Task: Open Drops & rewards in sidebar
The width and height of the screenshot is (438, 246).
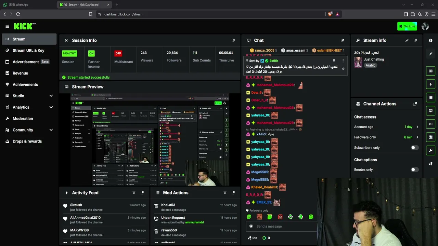Action: click(29, 141)
